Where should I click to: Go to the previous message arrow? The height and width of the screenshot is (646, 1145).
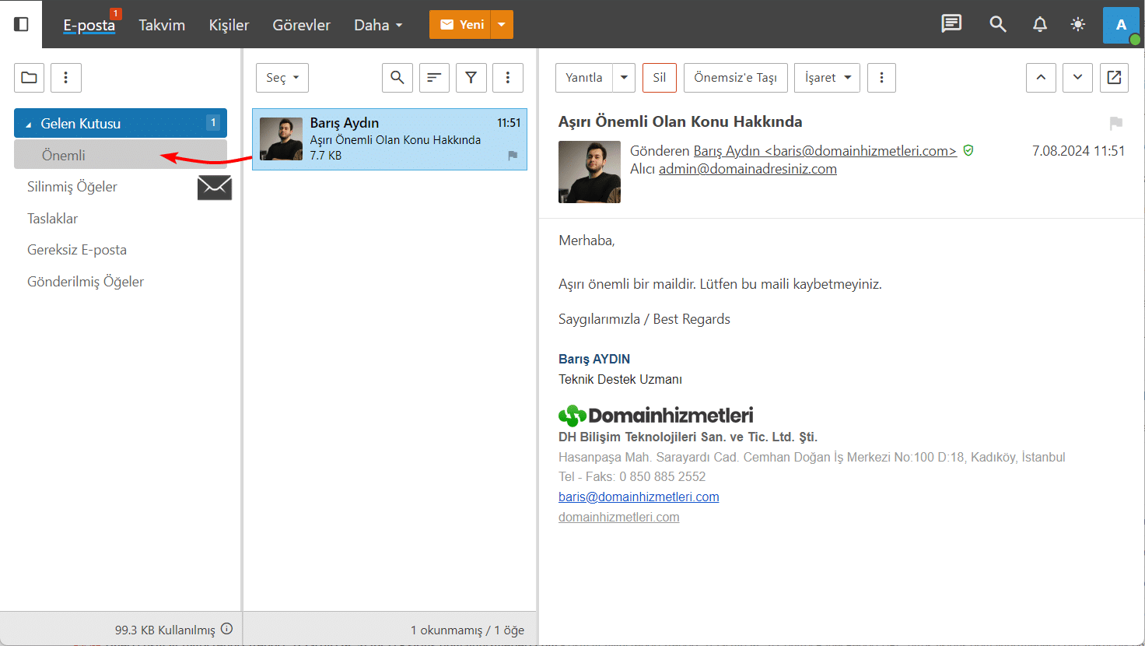1041,78
